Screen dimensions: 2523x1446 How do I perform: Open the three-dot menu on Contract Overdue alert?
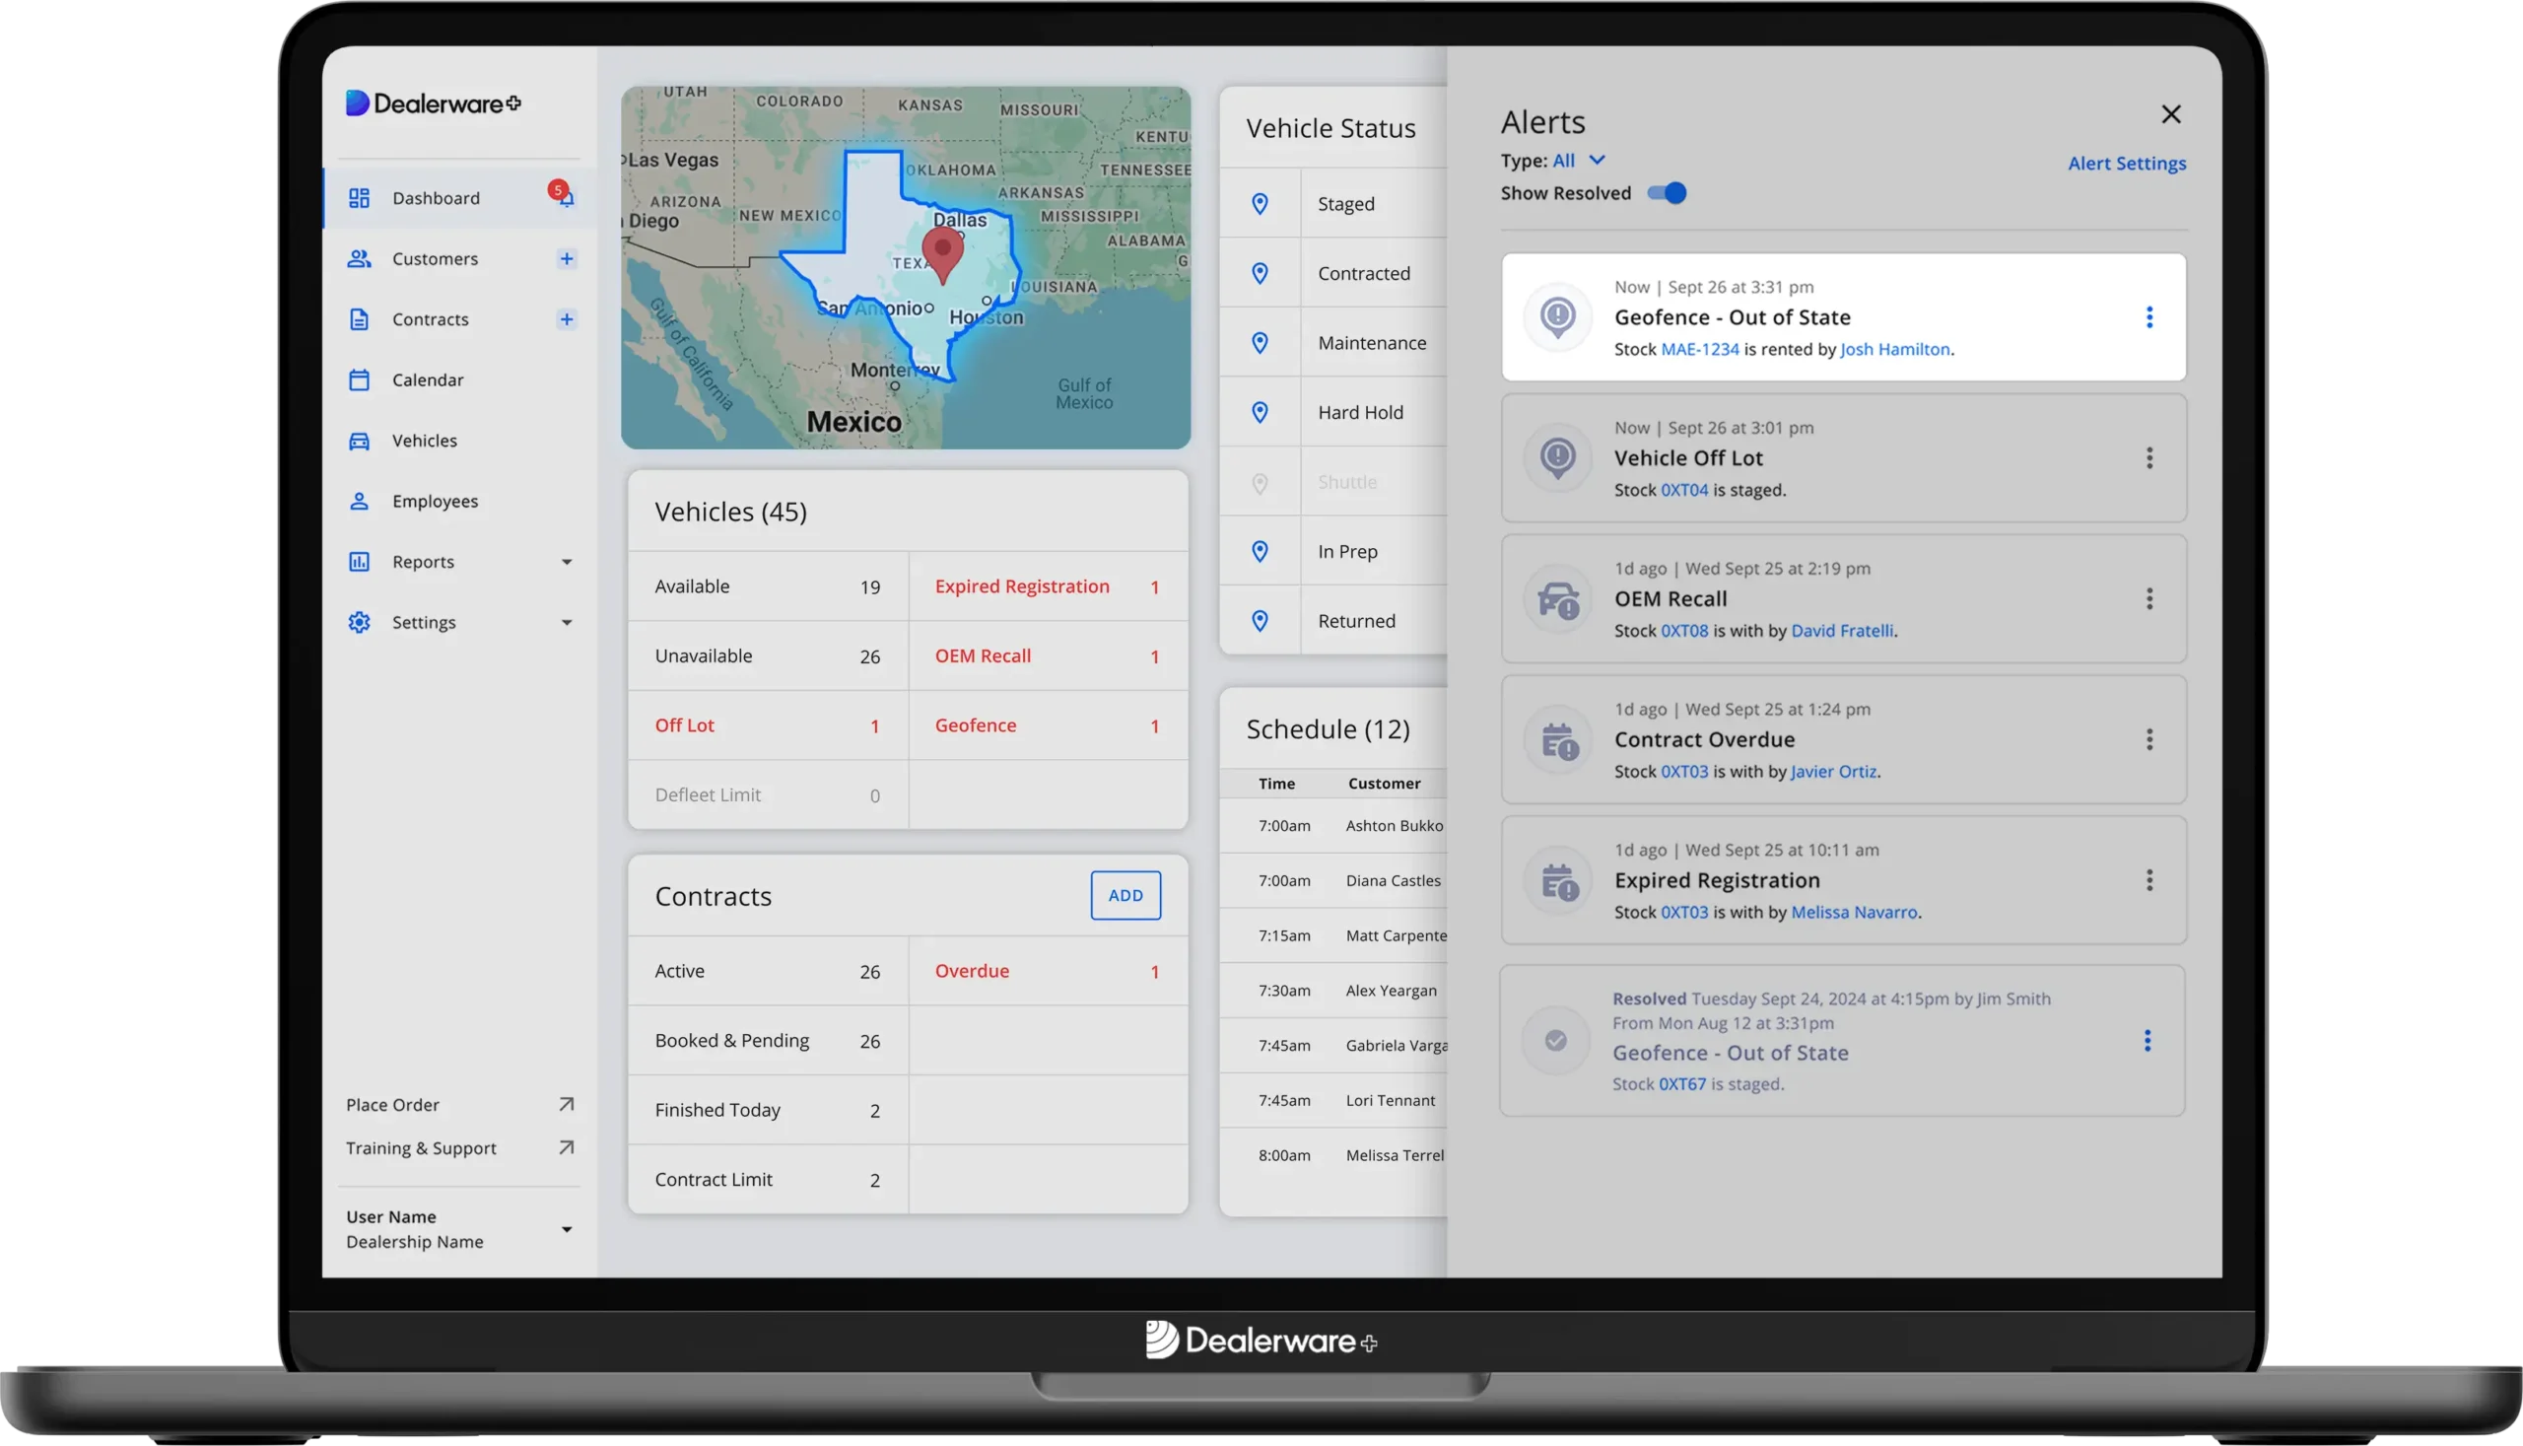[2149, 740]
